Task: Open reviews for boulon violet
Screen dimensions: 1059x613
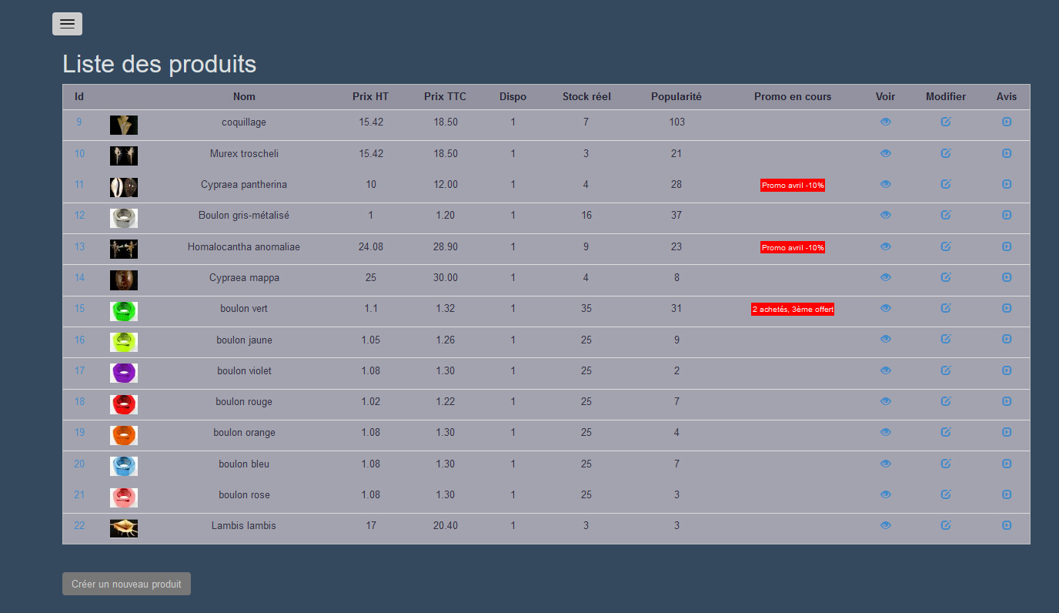Action: pos(1007,370)
